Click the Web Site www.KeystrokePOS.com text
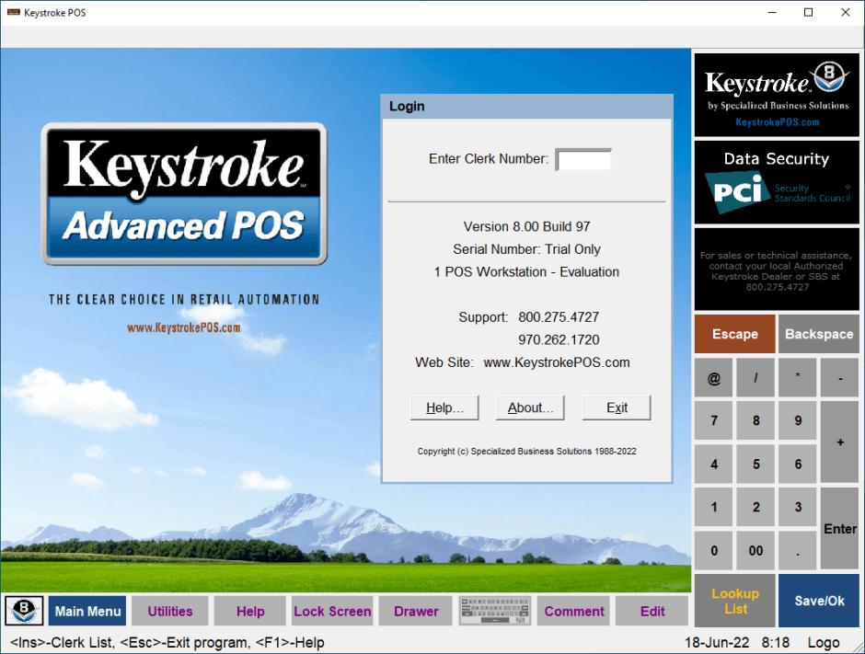This screenshot has height=654, width=865. click(557, 362)
